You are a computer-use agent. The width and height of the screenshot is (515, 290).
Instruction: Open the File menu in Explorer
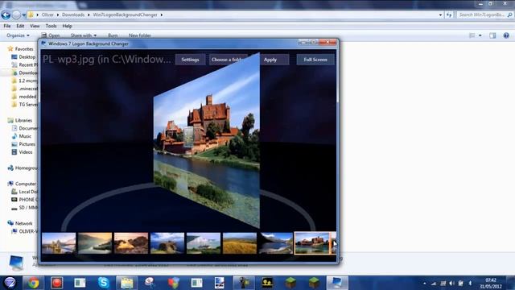point(7,26)
